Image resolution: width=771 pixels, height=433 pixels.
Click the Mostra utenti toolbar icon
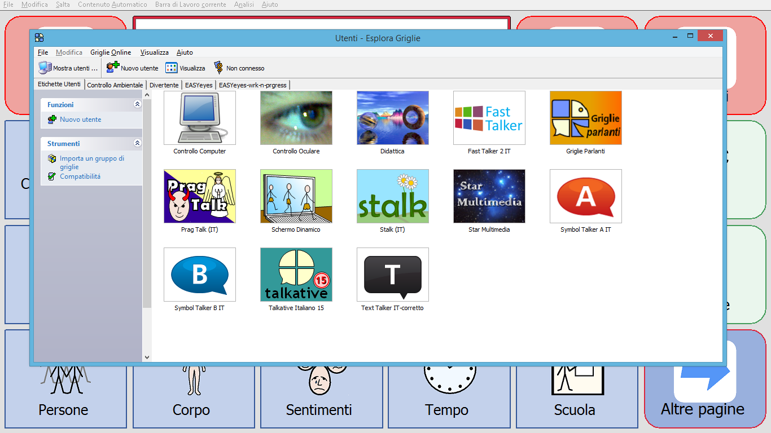45,68
